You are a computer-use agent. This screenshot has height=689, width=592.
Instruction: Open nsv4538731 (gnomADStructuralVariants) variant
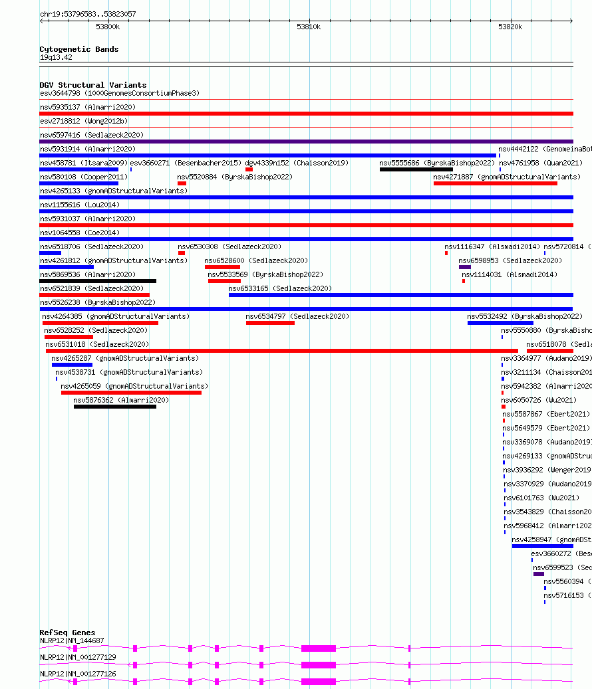[129, 373]
